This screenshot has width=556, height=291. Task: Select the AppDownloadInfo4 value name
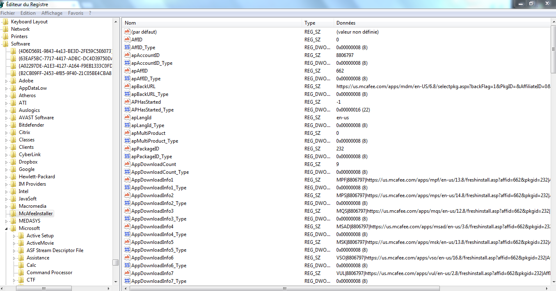click(152, 226)
